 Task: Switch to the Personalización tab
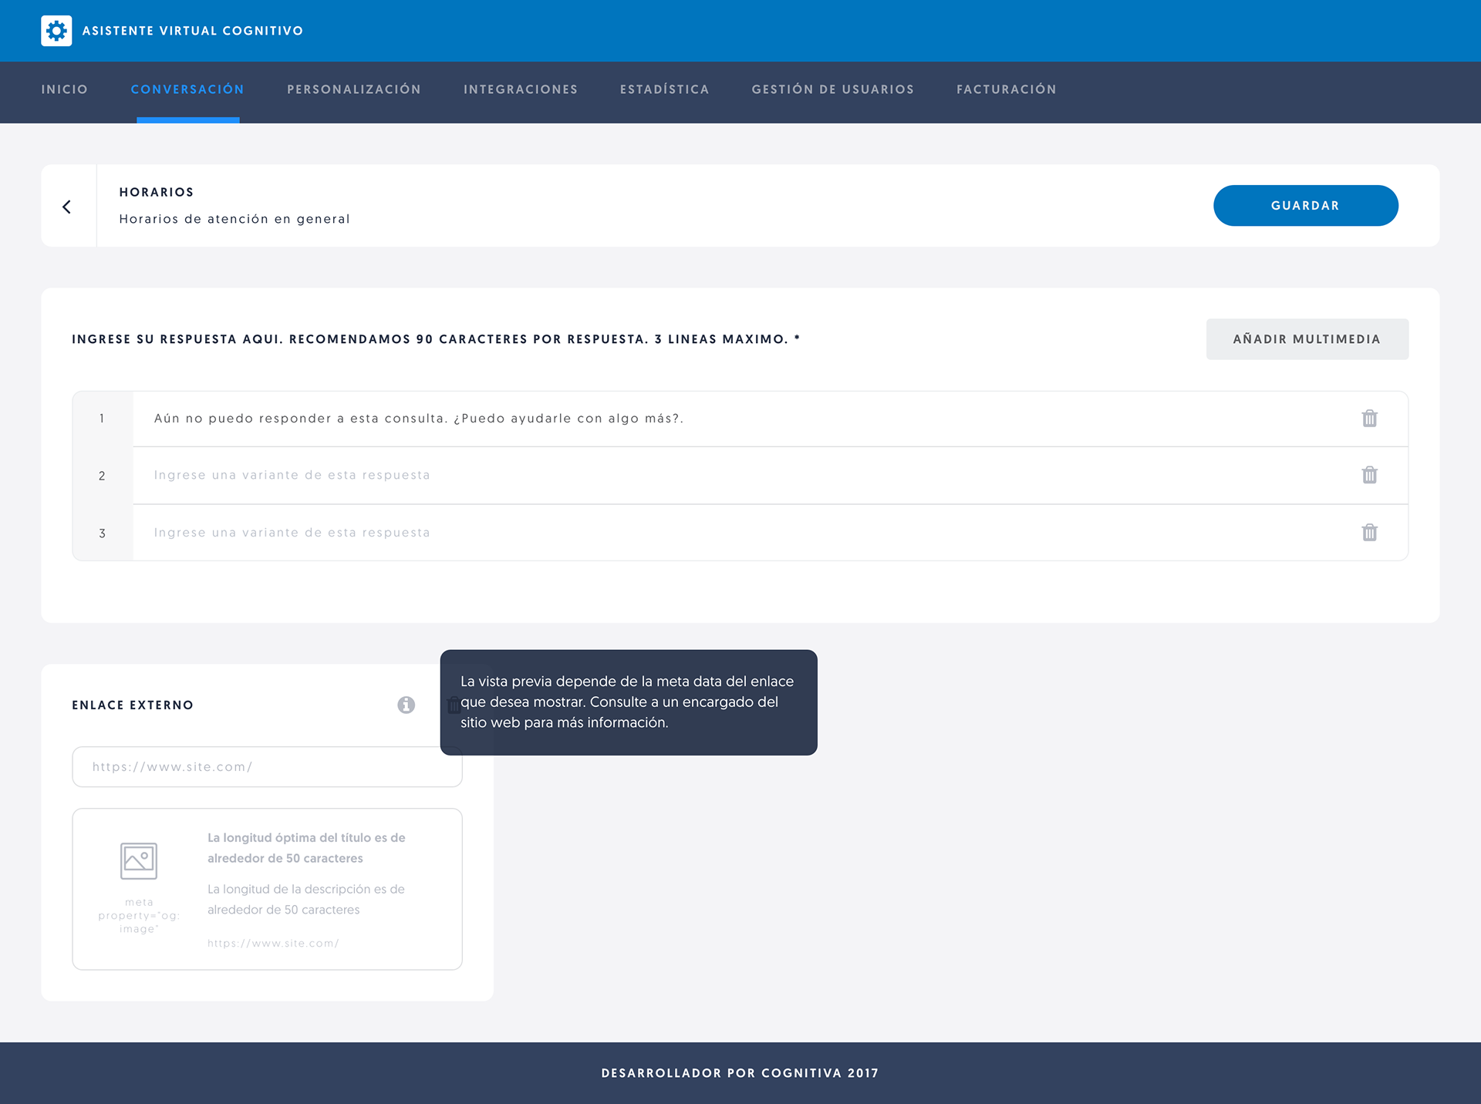[x=354, y=89]
